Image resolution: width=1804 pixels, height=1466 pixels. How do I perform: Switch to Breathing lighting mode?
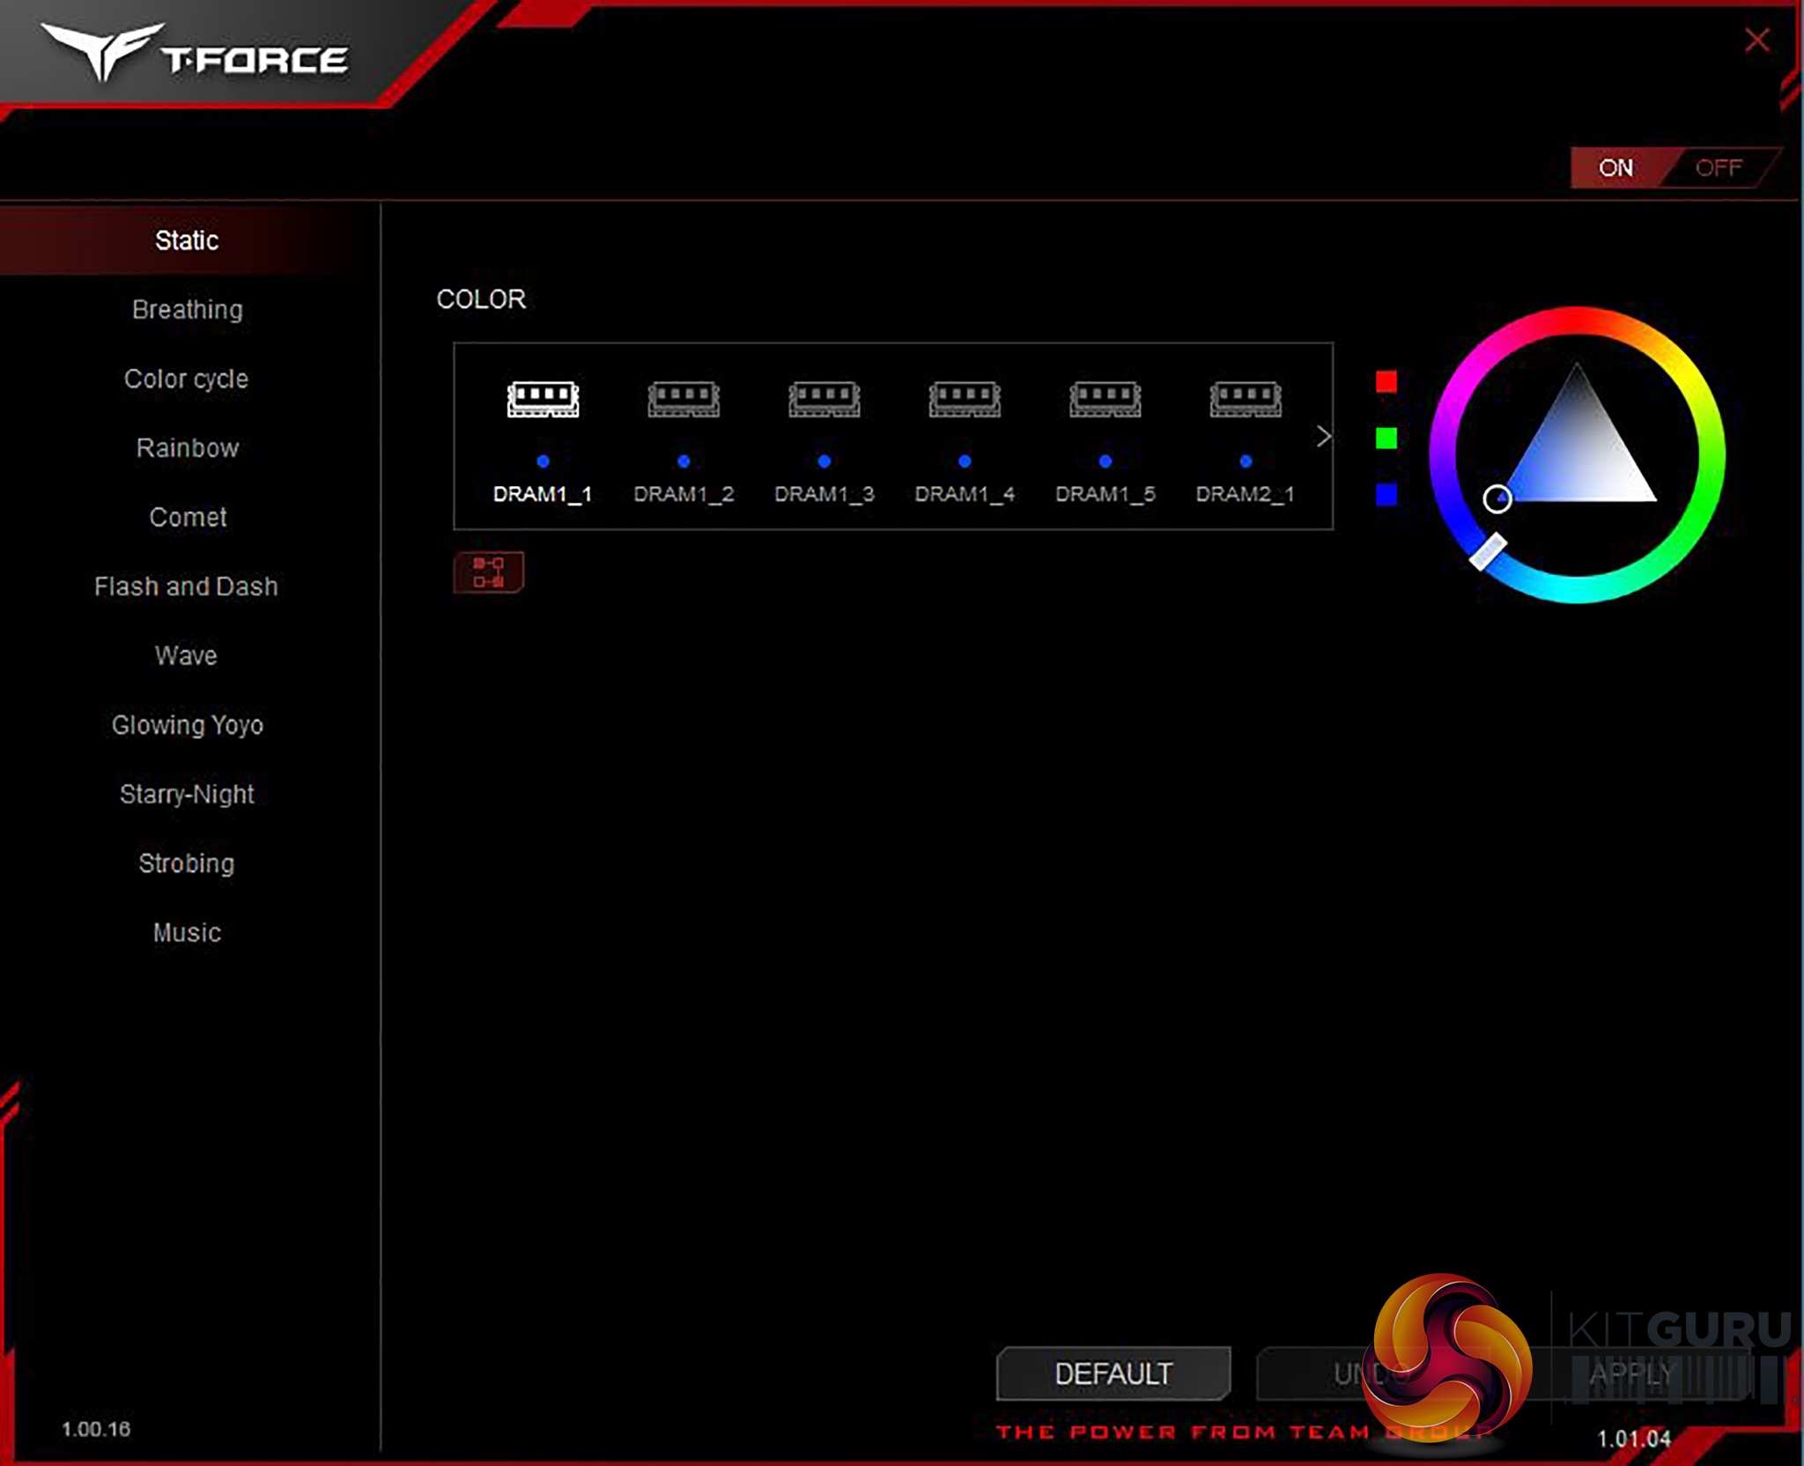click(187, 310)
